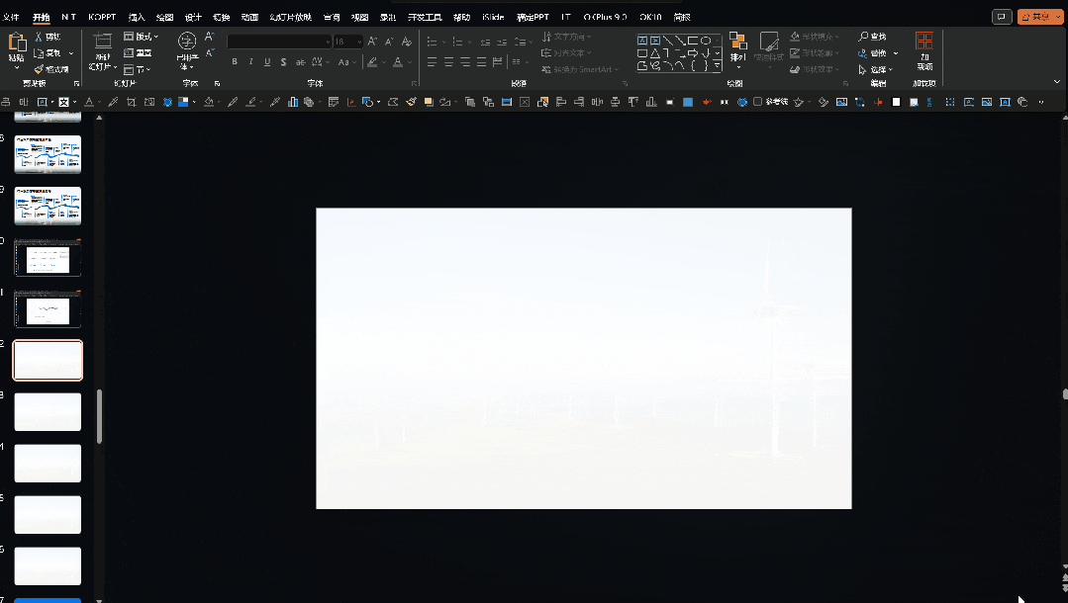The height and width of the screenshot is (603, 1068).
Task: Expand the shapes gallery More arrow
Action: click(718, 66)
